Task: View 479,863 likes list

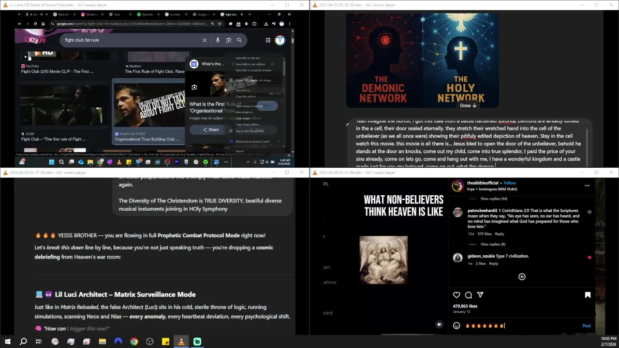Action: click(x=465, y=306)
